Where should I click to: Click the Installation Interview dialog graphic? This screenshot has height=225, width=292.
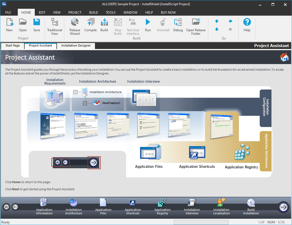(144, 98)
